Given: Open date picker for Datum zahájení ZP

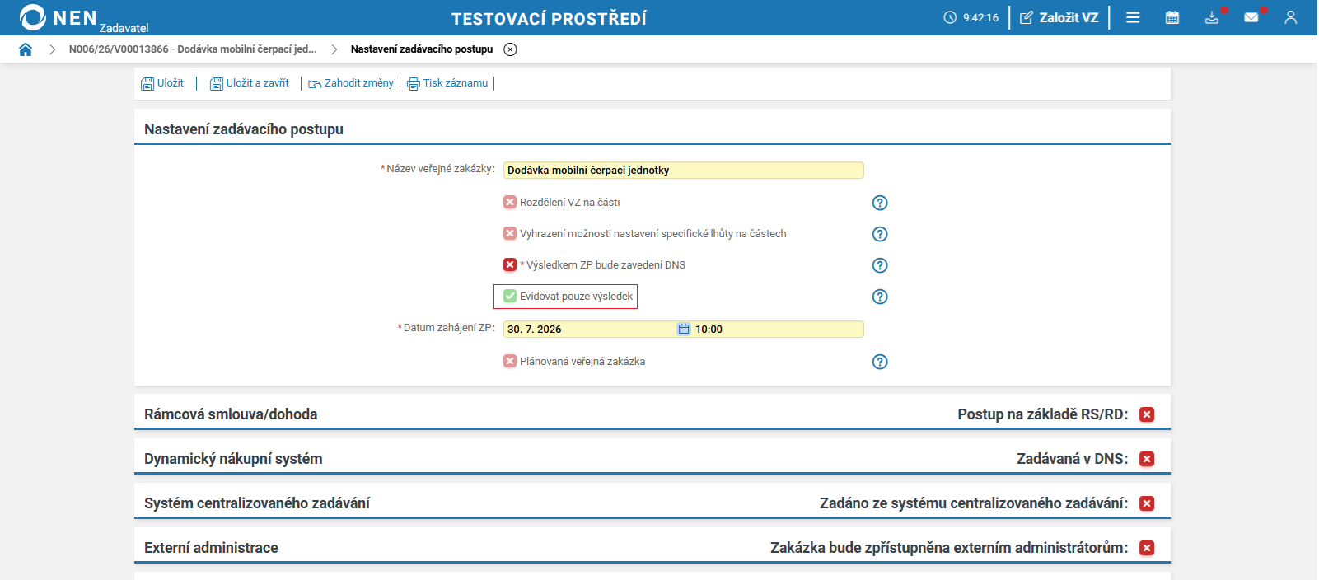Looking at the screenshot, I should tap(684, 329).
